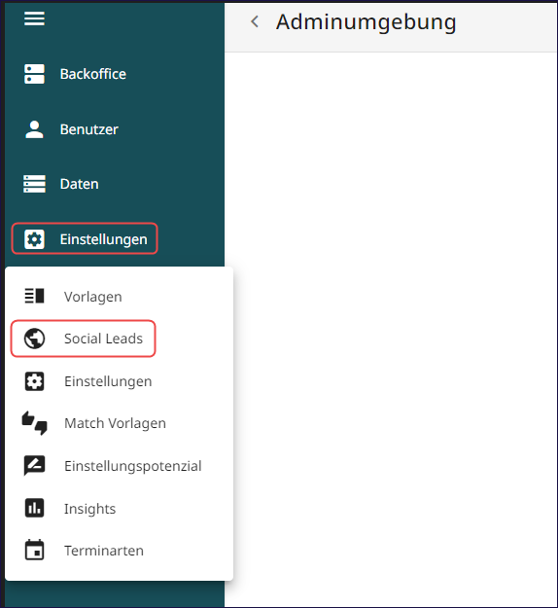The image size is (558, 608).
Task: Click the Backoffice server icon
Action: click(34, 74)
